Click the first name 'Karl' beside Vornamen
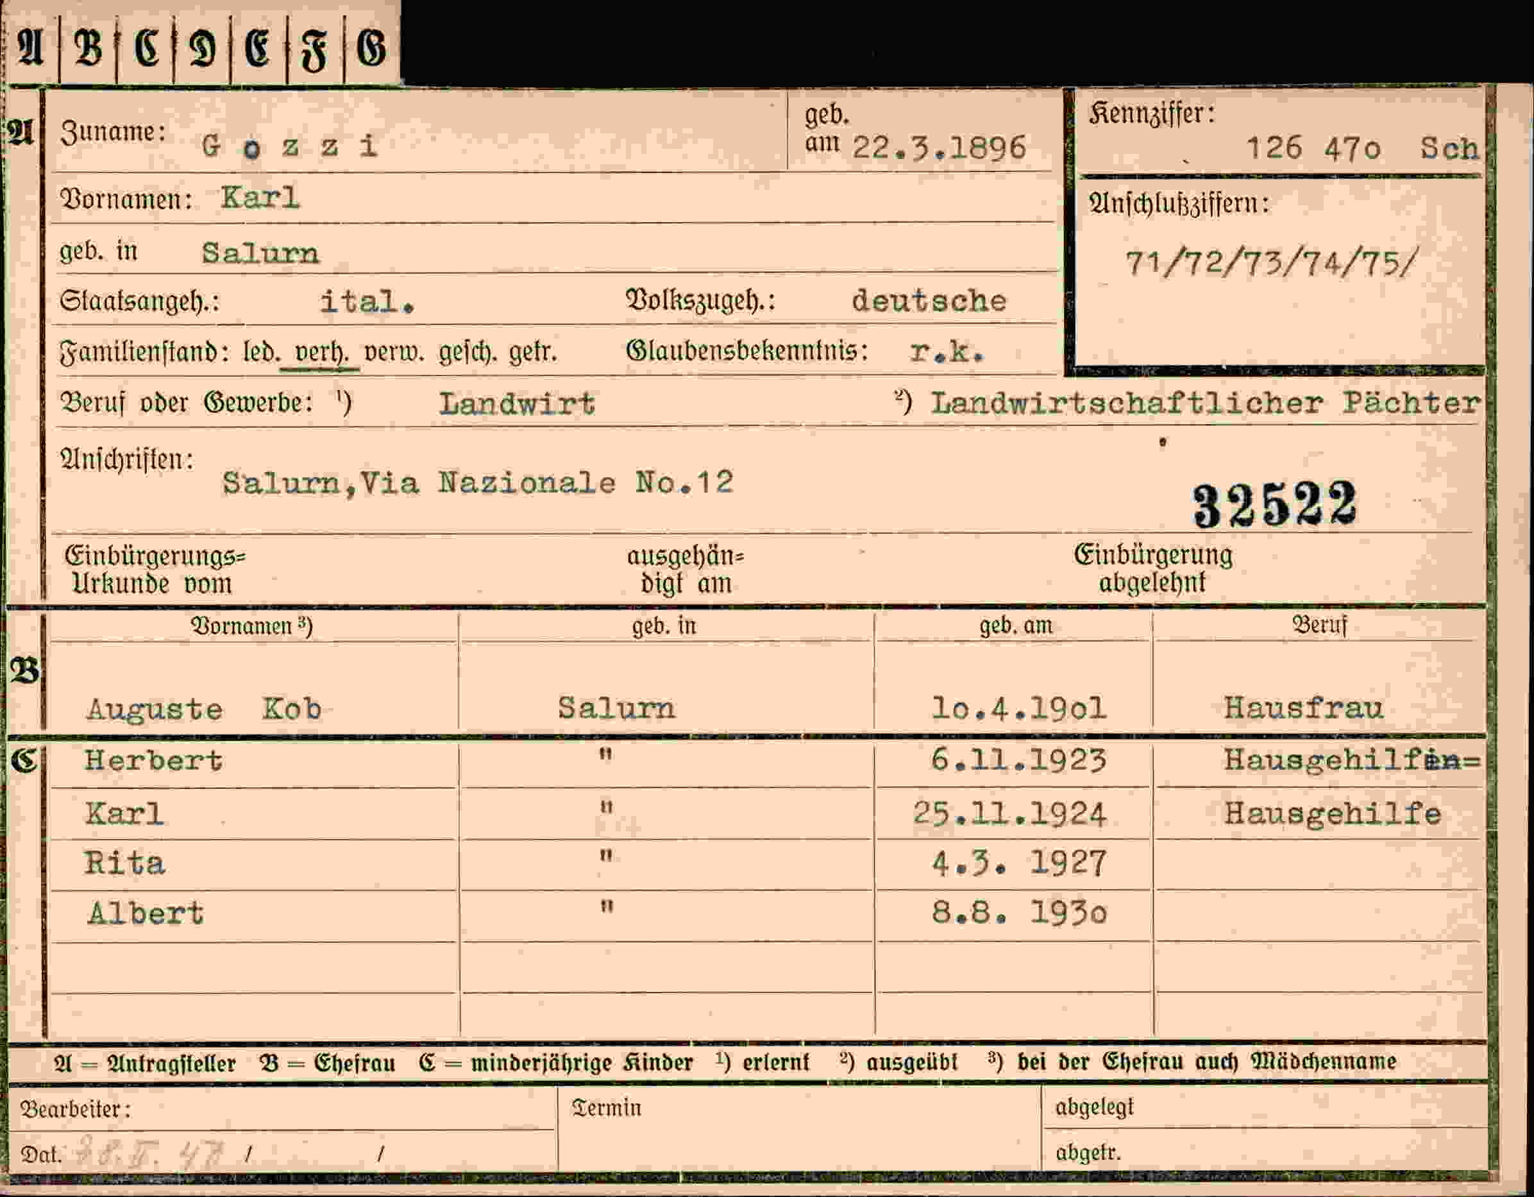Viewport: 1534px width, 1197px height. click(260, 198)
